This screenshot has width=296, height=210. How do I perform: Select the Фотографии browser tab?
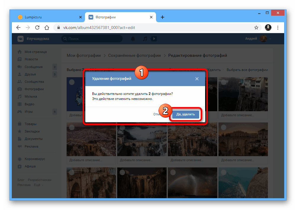(x=120, y=17)
